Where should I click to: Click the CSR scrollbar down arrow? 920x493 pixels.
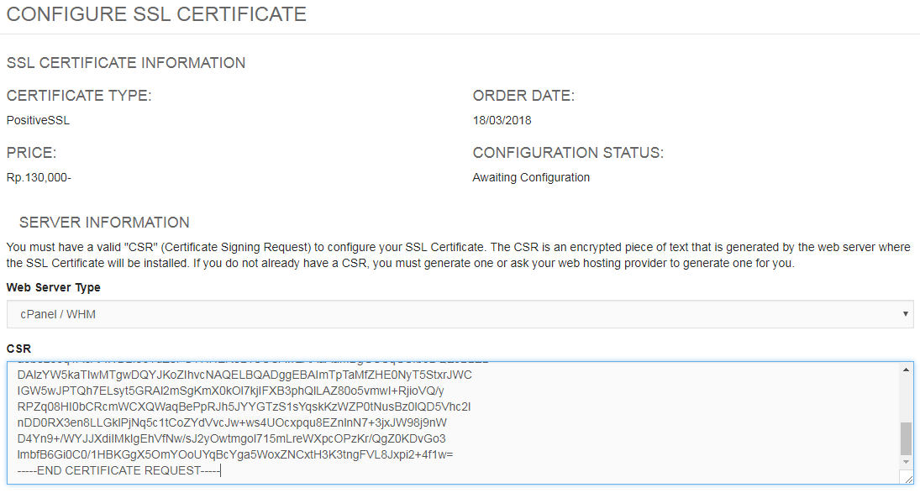907,463
